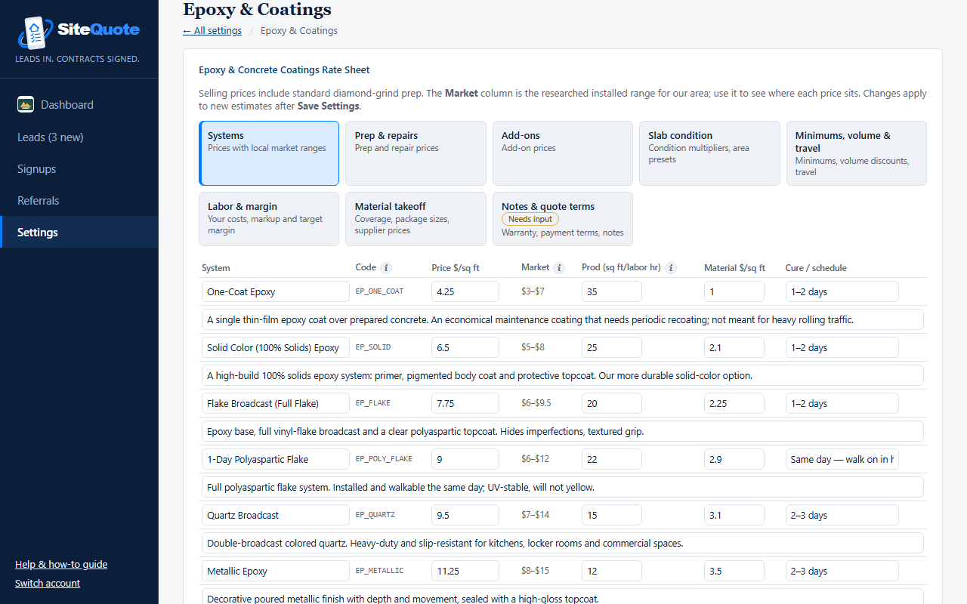Image resolution: width=967 pixels, height=604 pixels.
Task: Click the Epoxy & Coatings breadcrumb text
Action: [299, 31]
